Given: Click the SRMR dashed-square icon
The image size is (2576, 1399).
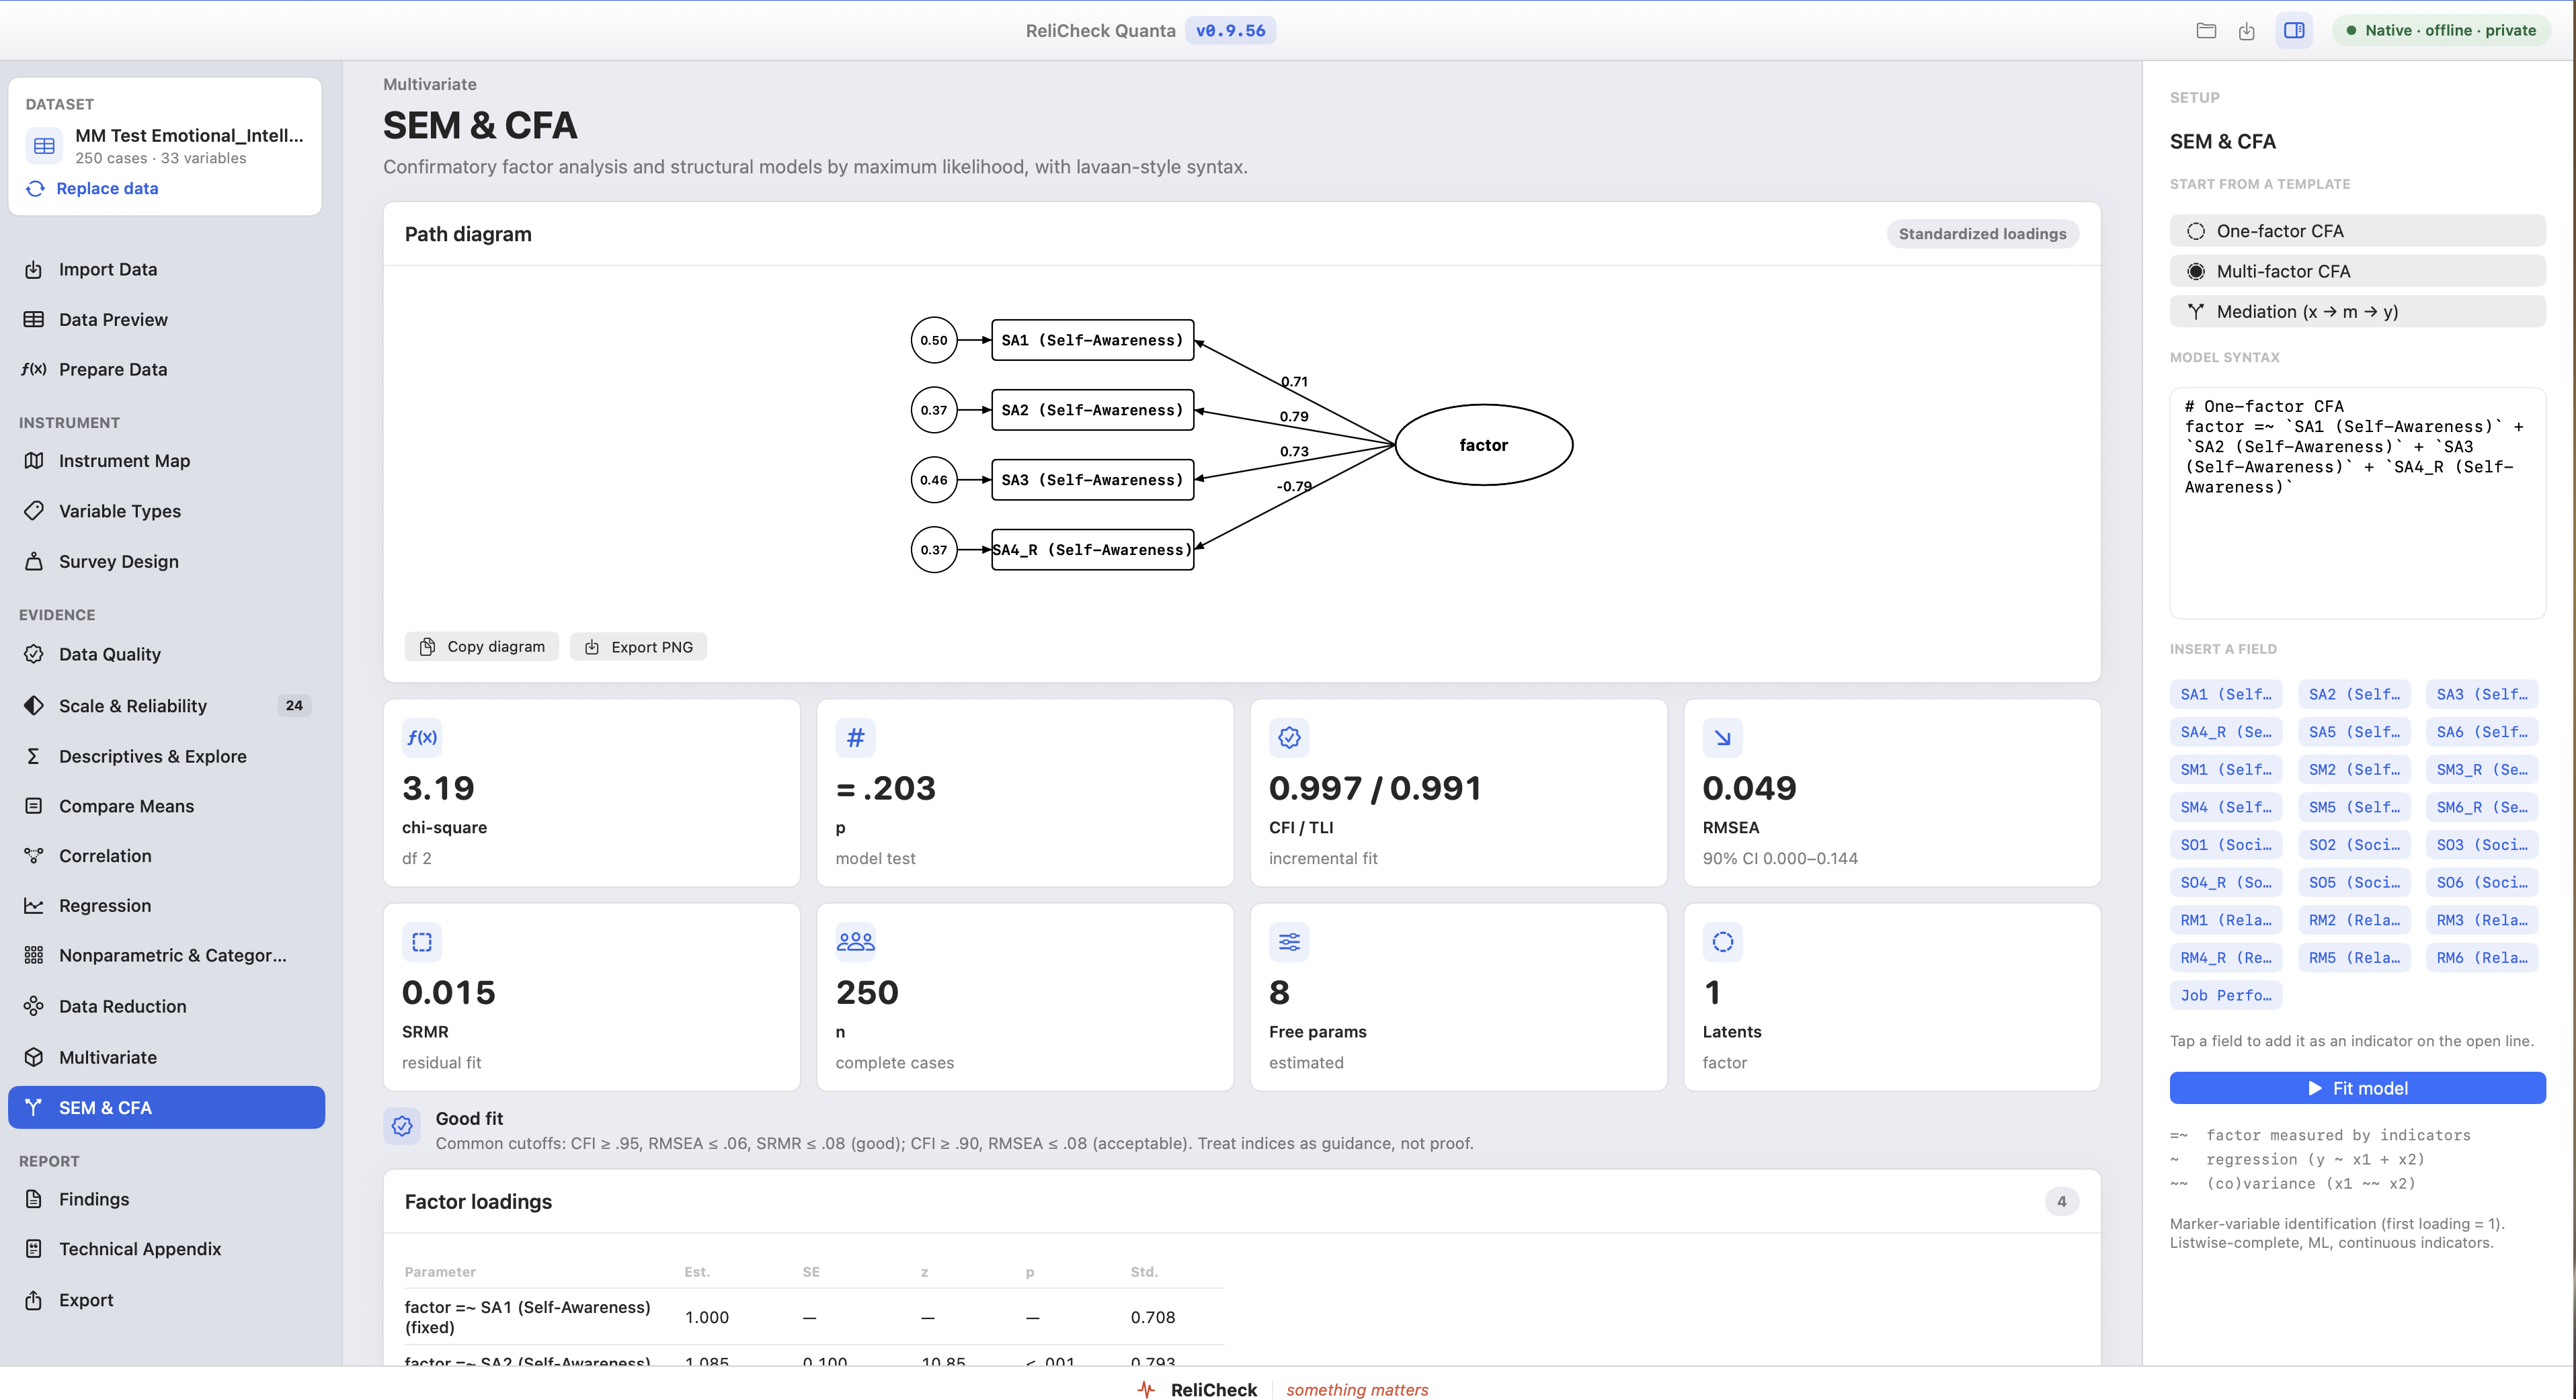Looking at the screenshot, I should click(x=422, y=941).
